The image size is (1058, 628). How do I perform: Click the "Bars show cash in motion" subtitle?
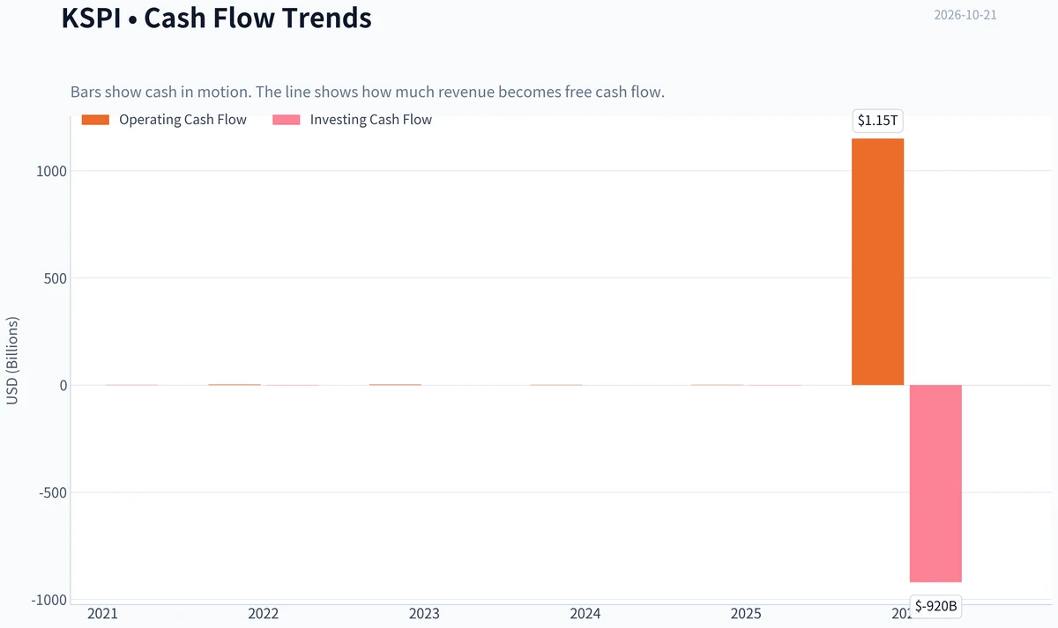[x=367, y=92]
